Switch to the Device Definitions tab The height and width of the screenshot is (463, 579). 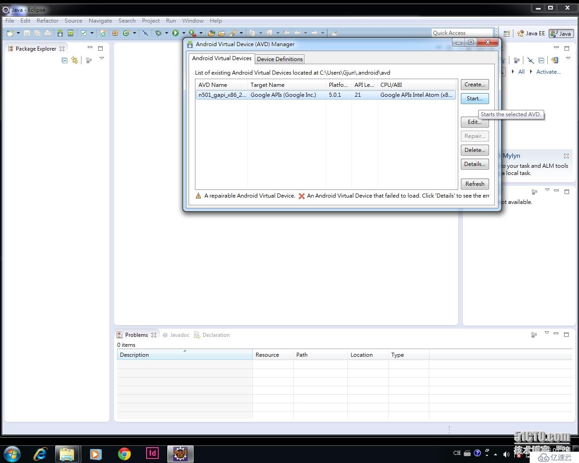coord(280,59)
